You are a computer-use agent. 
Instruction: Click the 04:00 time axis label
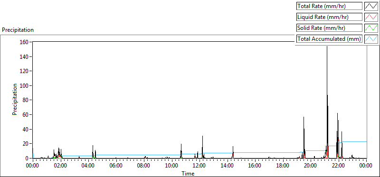point(88,166)
